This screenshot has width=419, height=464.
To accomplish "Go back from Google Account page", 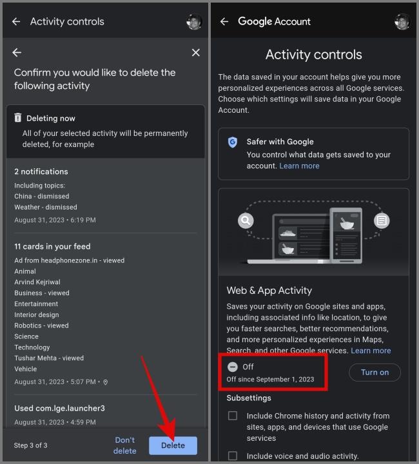I will pyautogui.click(x=224, y=21).
